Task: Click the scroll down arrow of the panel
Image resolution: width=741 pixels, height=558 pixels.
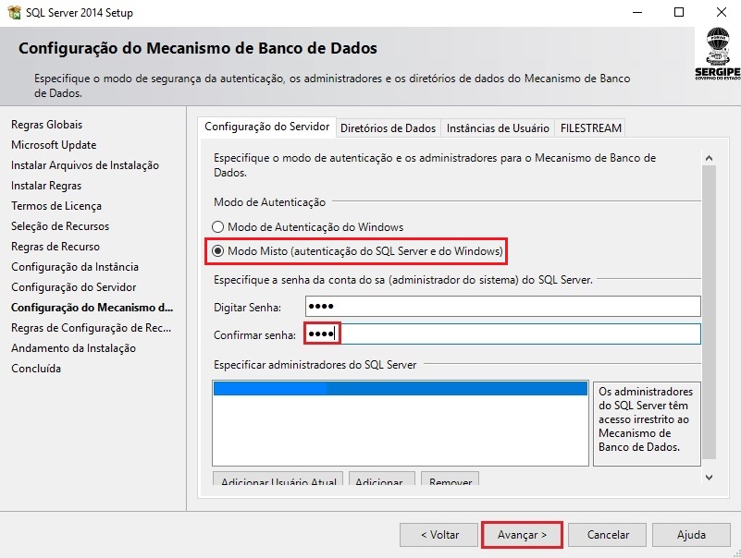Action: 709,477
